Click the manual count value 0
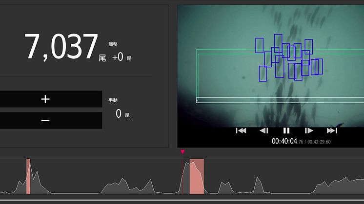This screenshot has height=204, width=364. click(x=119, y=114)
